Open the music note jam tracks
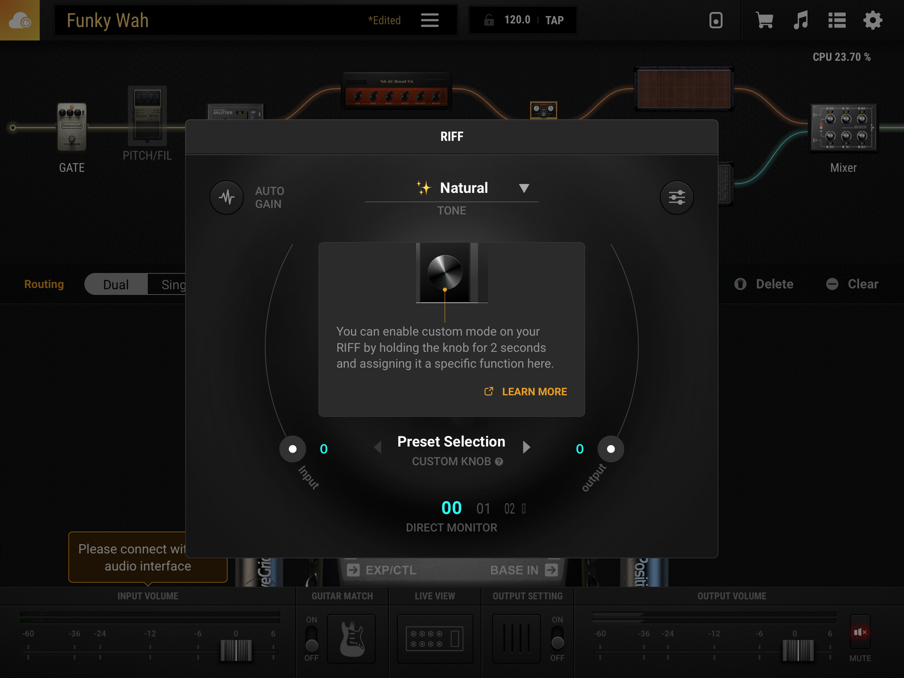Screen dimensions: 904x678 tap(800, 20)
